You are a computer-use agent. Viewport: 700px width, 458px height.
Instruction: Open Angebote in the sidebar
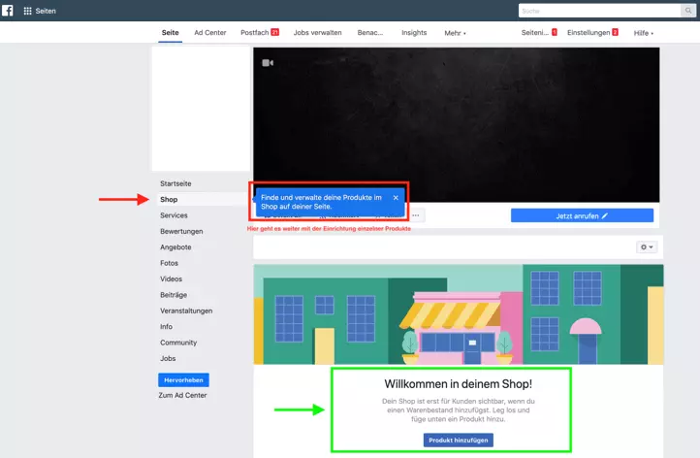tap(175, 247)
